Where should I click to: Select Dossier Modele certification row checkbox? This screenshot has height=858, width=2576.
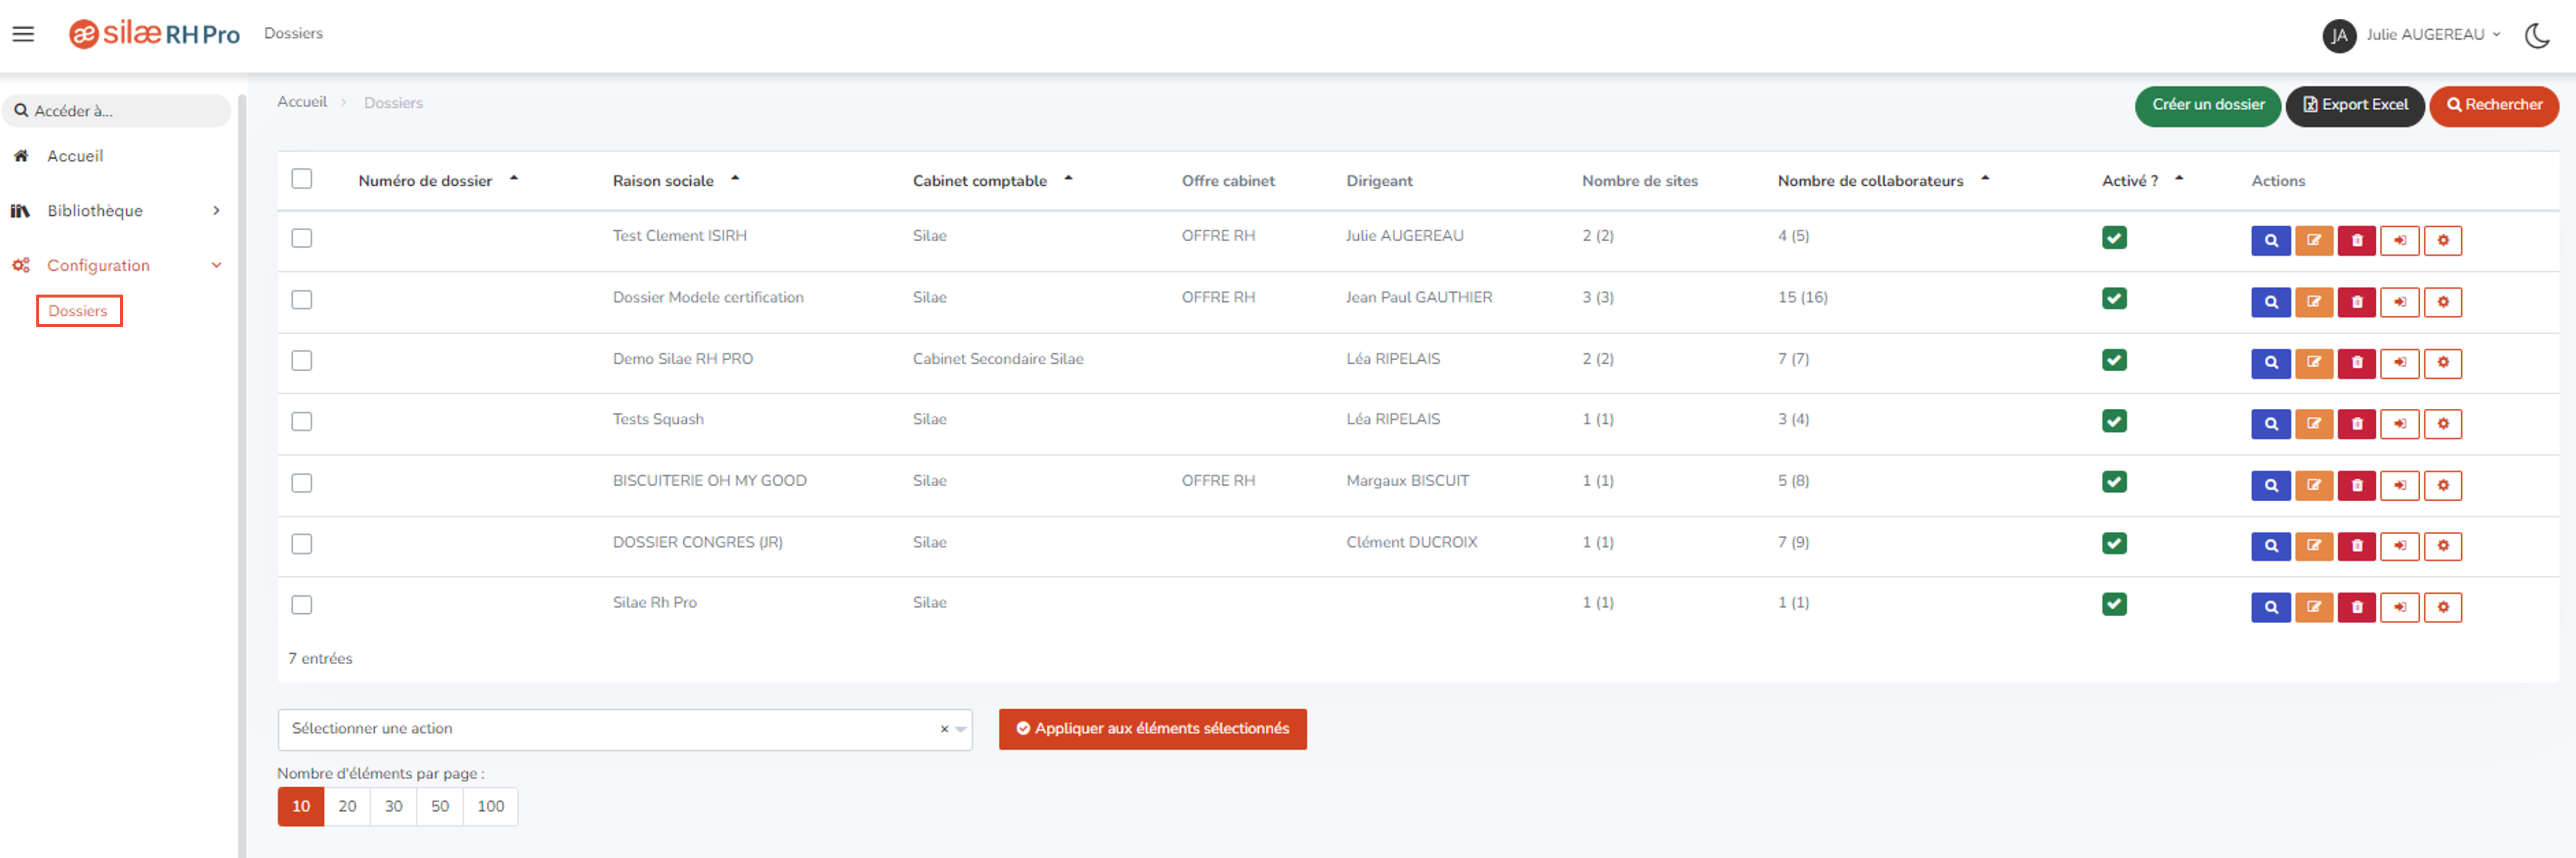pyautogui.click(x=301, y=300)
